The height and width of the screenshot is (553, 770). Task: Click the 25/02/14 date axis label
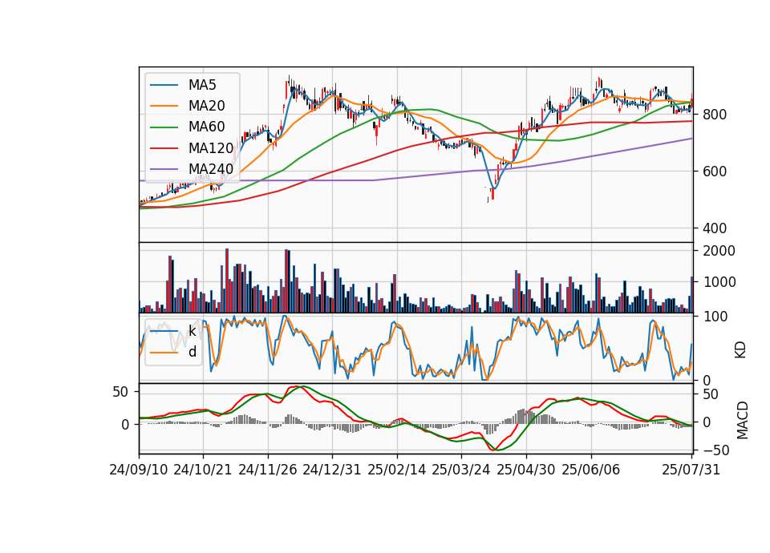[x=397, y=470]
